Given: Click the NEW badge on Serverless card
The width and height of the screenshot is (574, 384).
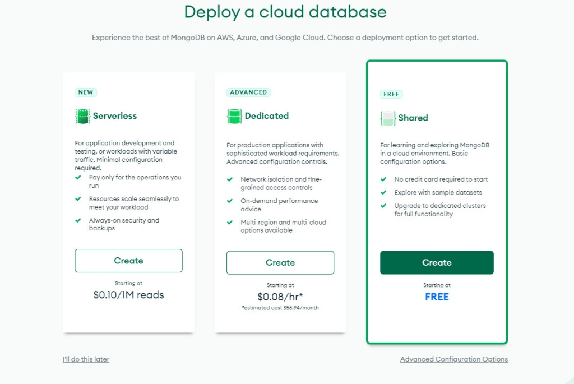Looking at the screenshot, I should coord(86,92).
